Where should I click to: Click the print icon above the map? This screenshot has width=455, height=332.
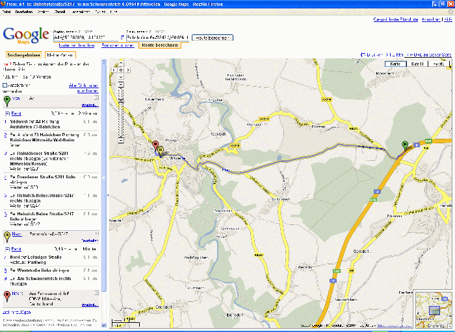point(363,54)
